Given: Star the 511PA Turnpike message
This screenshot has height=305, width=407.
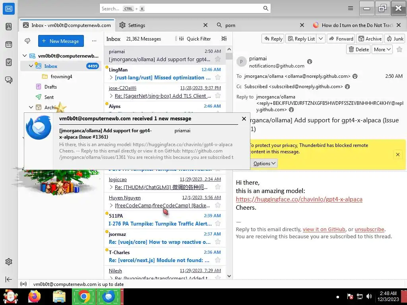Looking at the screenshot, I should click(218, 224).
